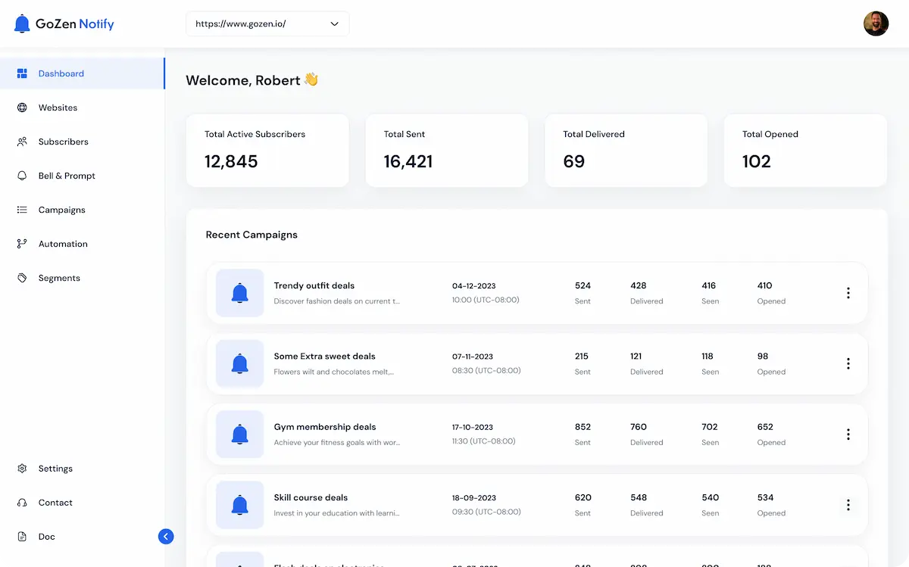Open Settings from the sidebar
This screenshot has width=909, height=567.
pos(56,468)
